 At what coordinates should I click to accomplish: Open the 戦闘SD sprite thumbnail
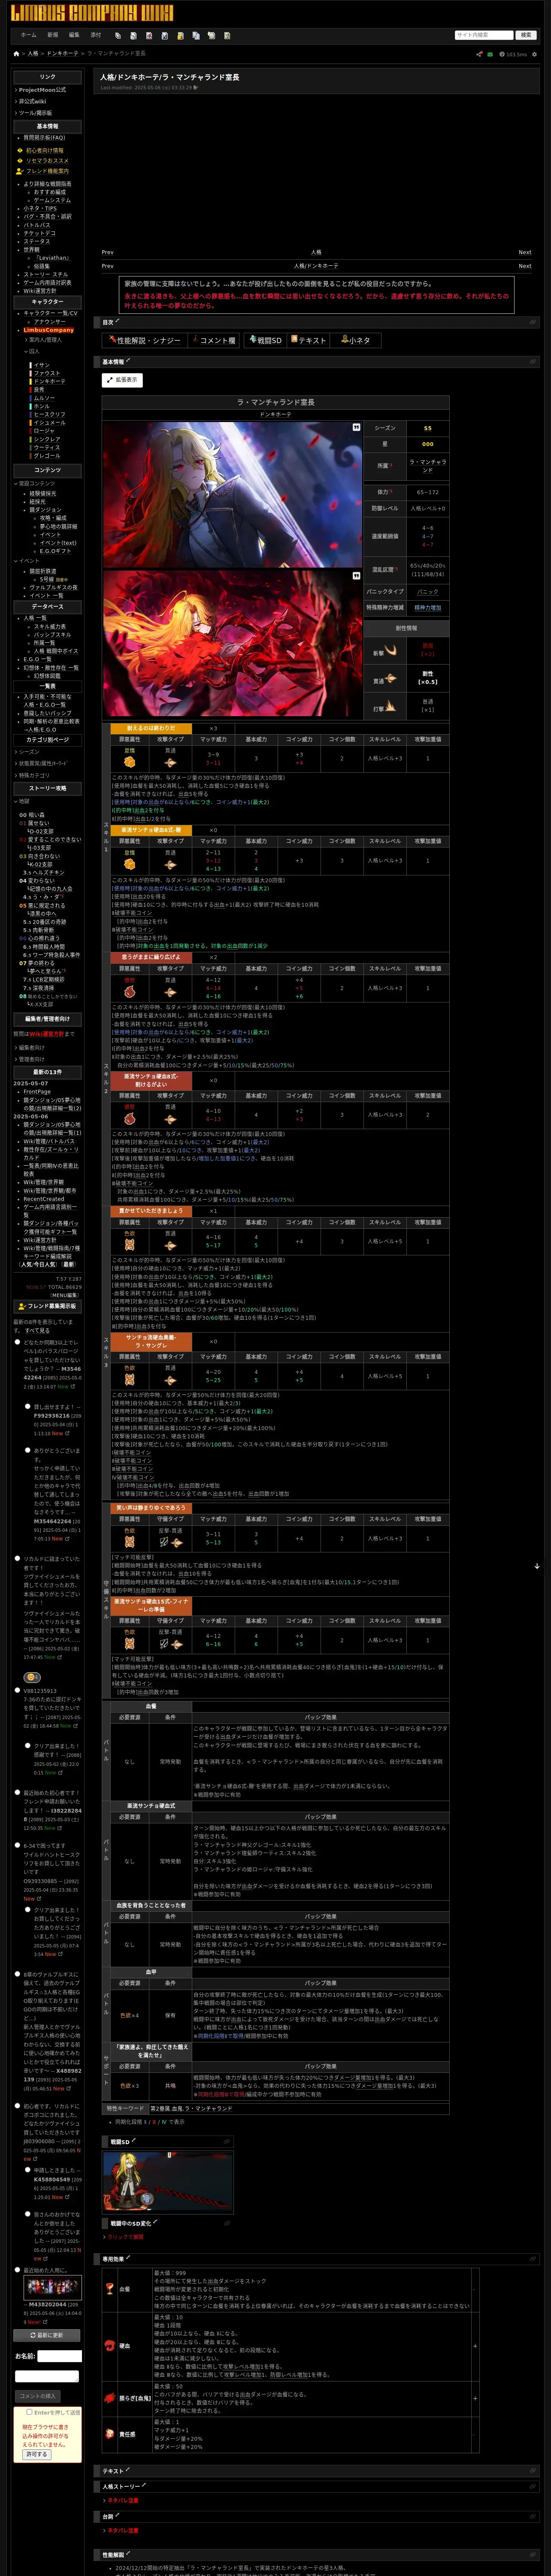click(168, 2181)
